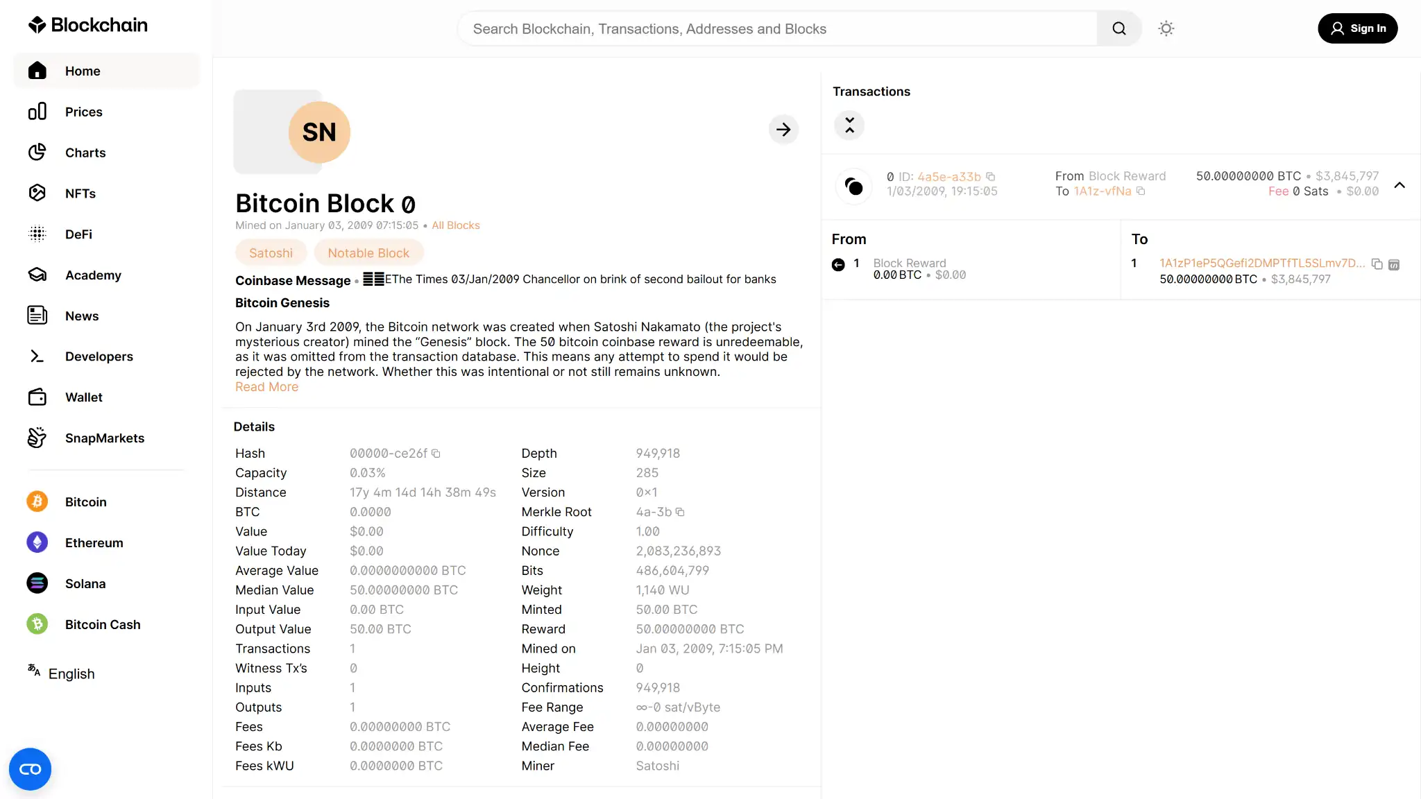
Task: Copy the block hash 00000-ce26f
Action: point(436,454)
